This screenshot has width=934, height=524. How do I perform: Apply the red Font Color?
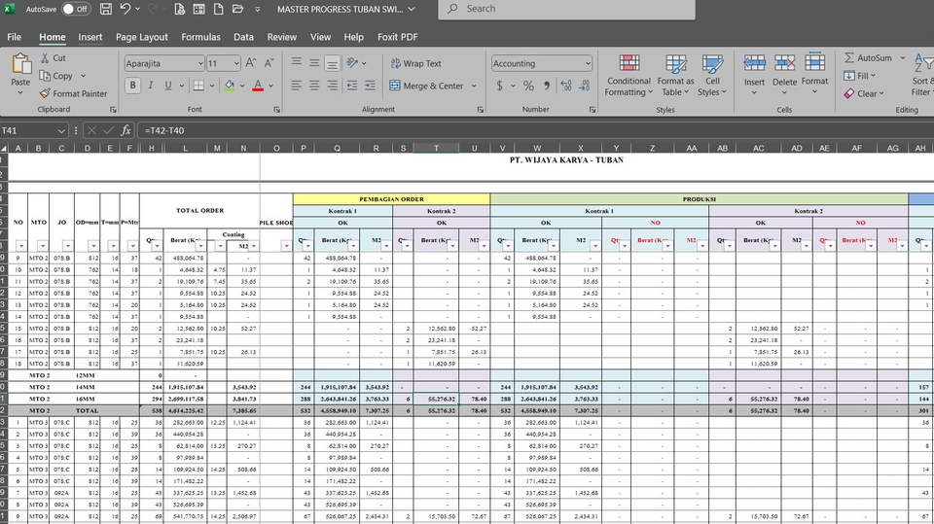(258, 86)
